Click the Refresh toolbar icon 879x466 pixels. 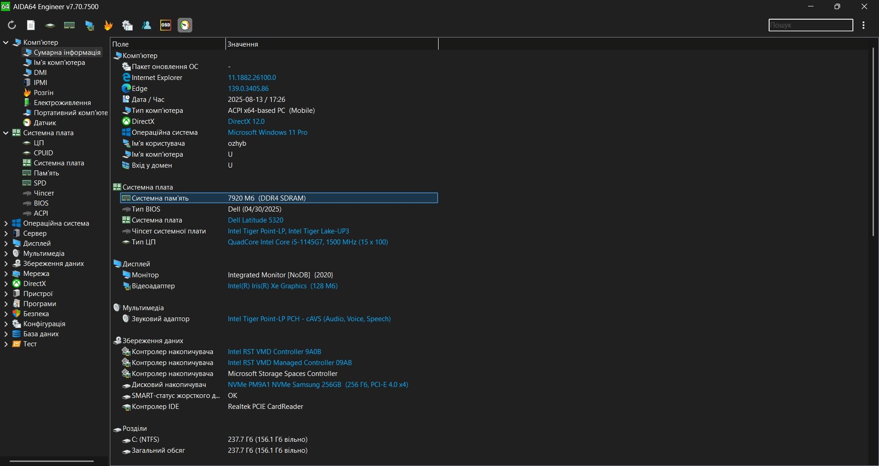[12, 25]
